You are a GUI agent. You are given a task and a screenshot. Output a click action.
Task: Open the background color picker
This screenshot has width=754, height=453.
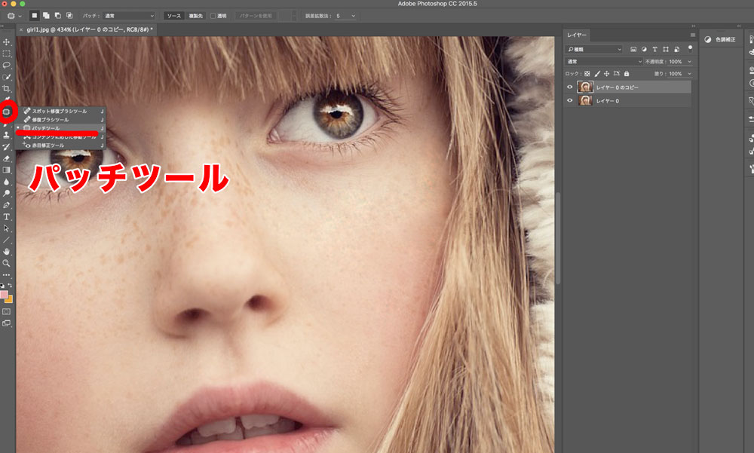9,299
